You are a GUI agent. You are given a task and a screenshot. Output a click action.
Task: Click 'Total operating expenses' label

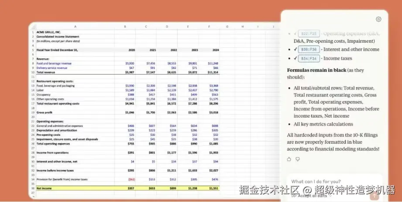[x=53, y=144]
